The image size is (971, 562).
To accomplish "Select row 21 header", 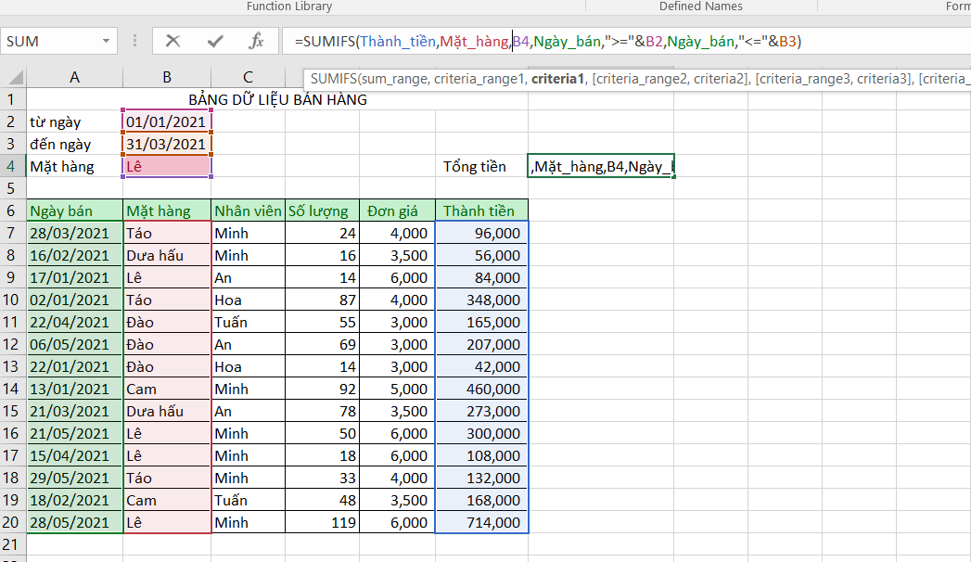I will pyautogui.click(x=12, y=544).
